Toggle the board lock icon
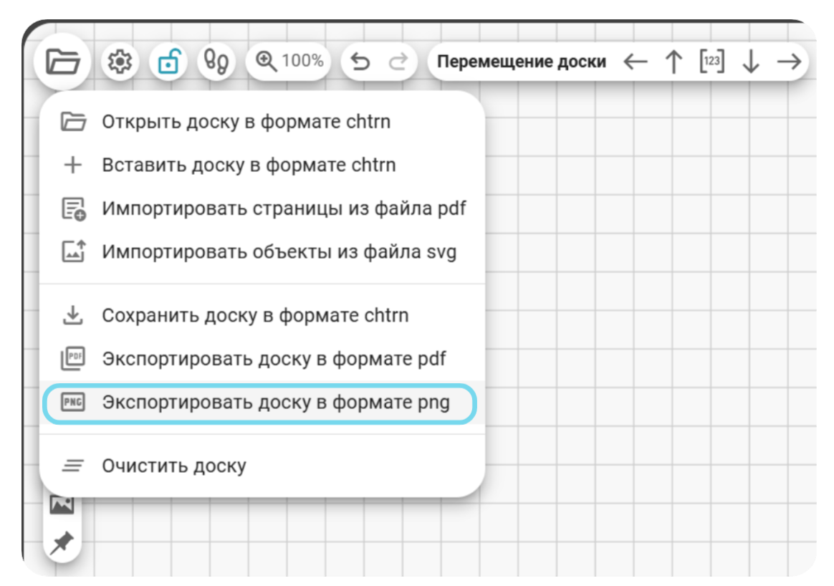The width and height of the screenshot is (834, 586). 168,62
